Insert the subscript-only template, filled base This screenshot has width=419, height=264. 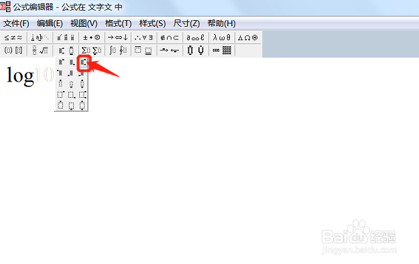click(x=71, y=62)
